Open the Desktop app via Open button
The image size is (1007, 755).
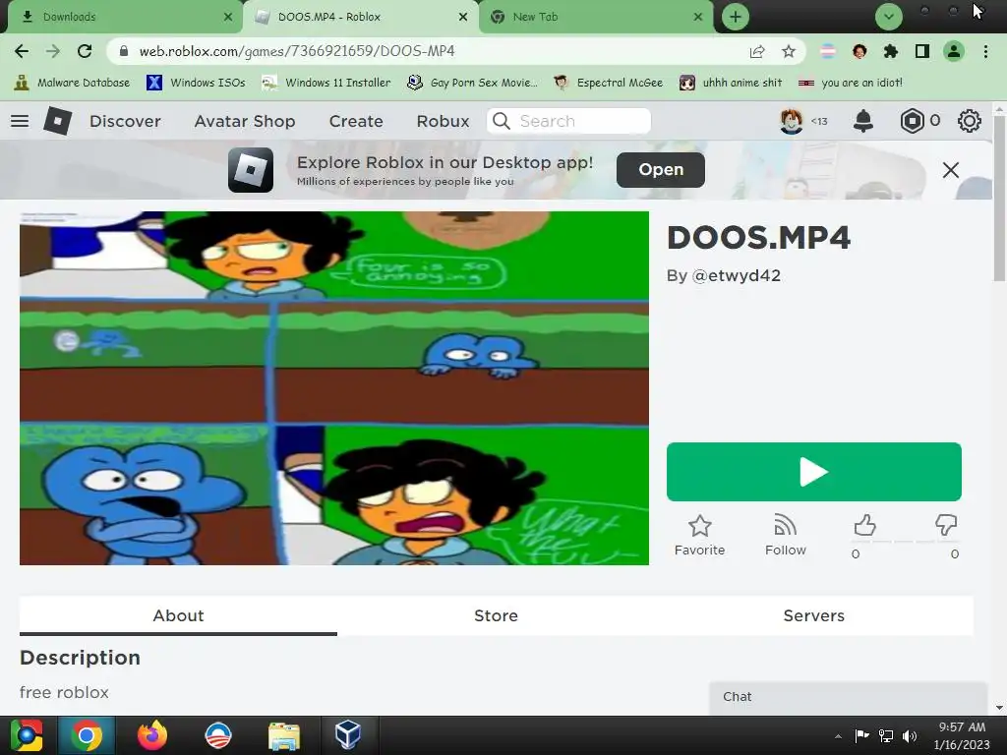click(x=660, y=170)
